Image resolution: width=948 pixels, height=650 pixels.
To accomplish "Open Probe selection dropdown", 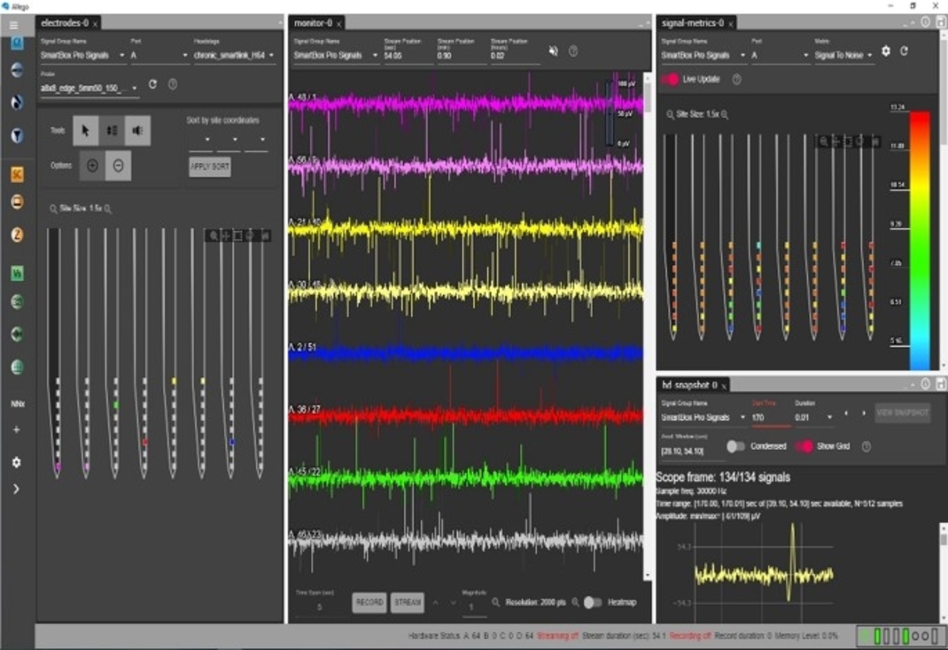I will point(89,89).
